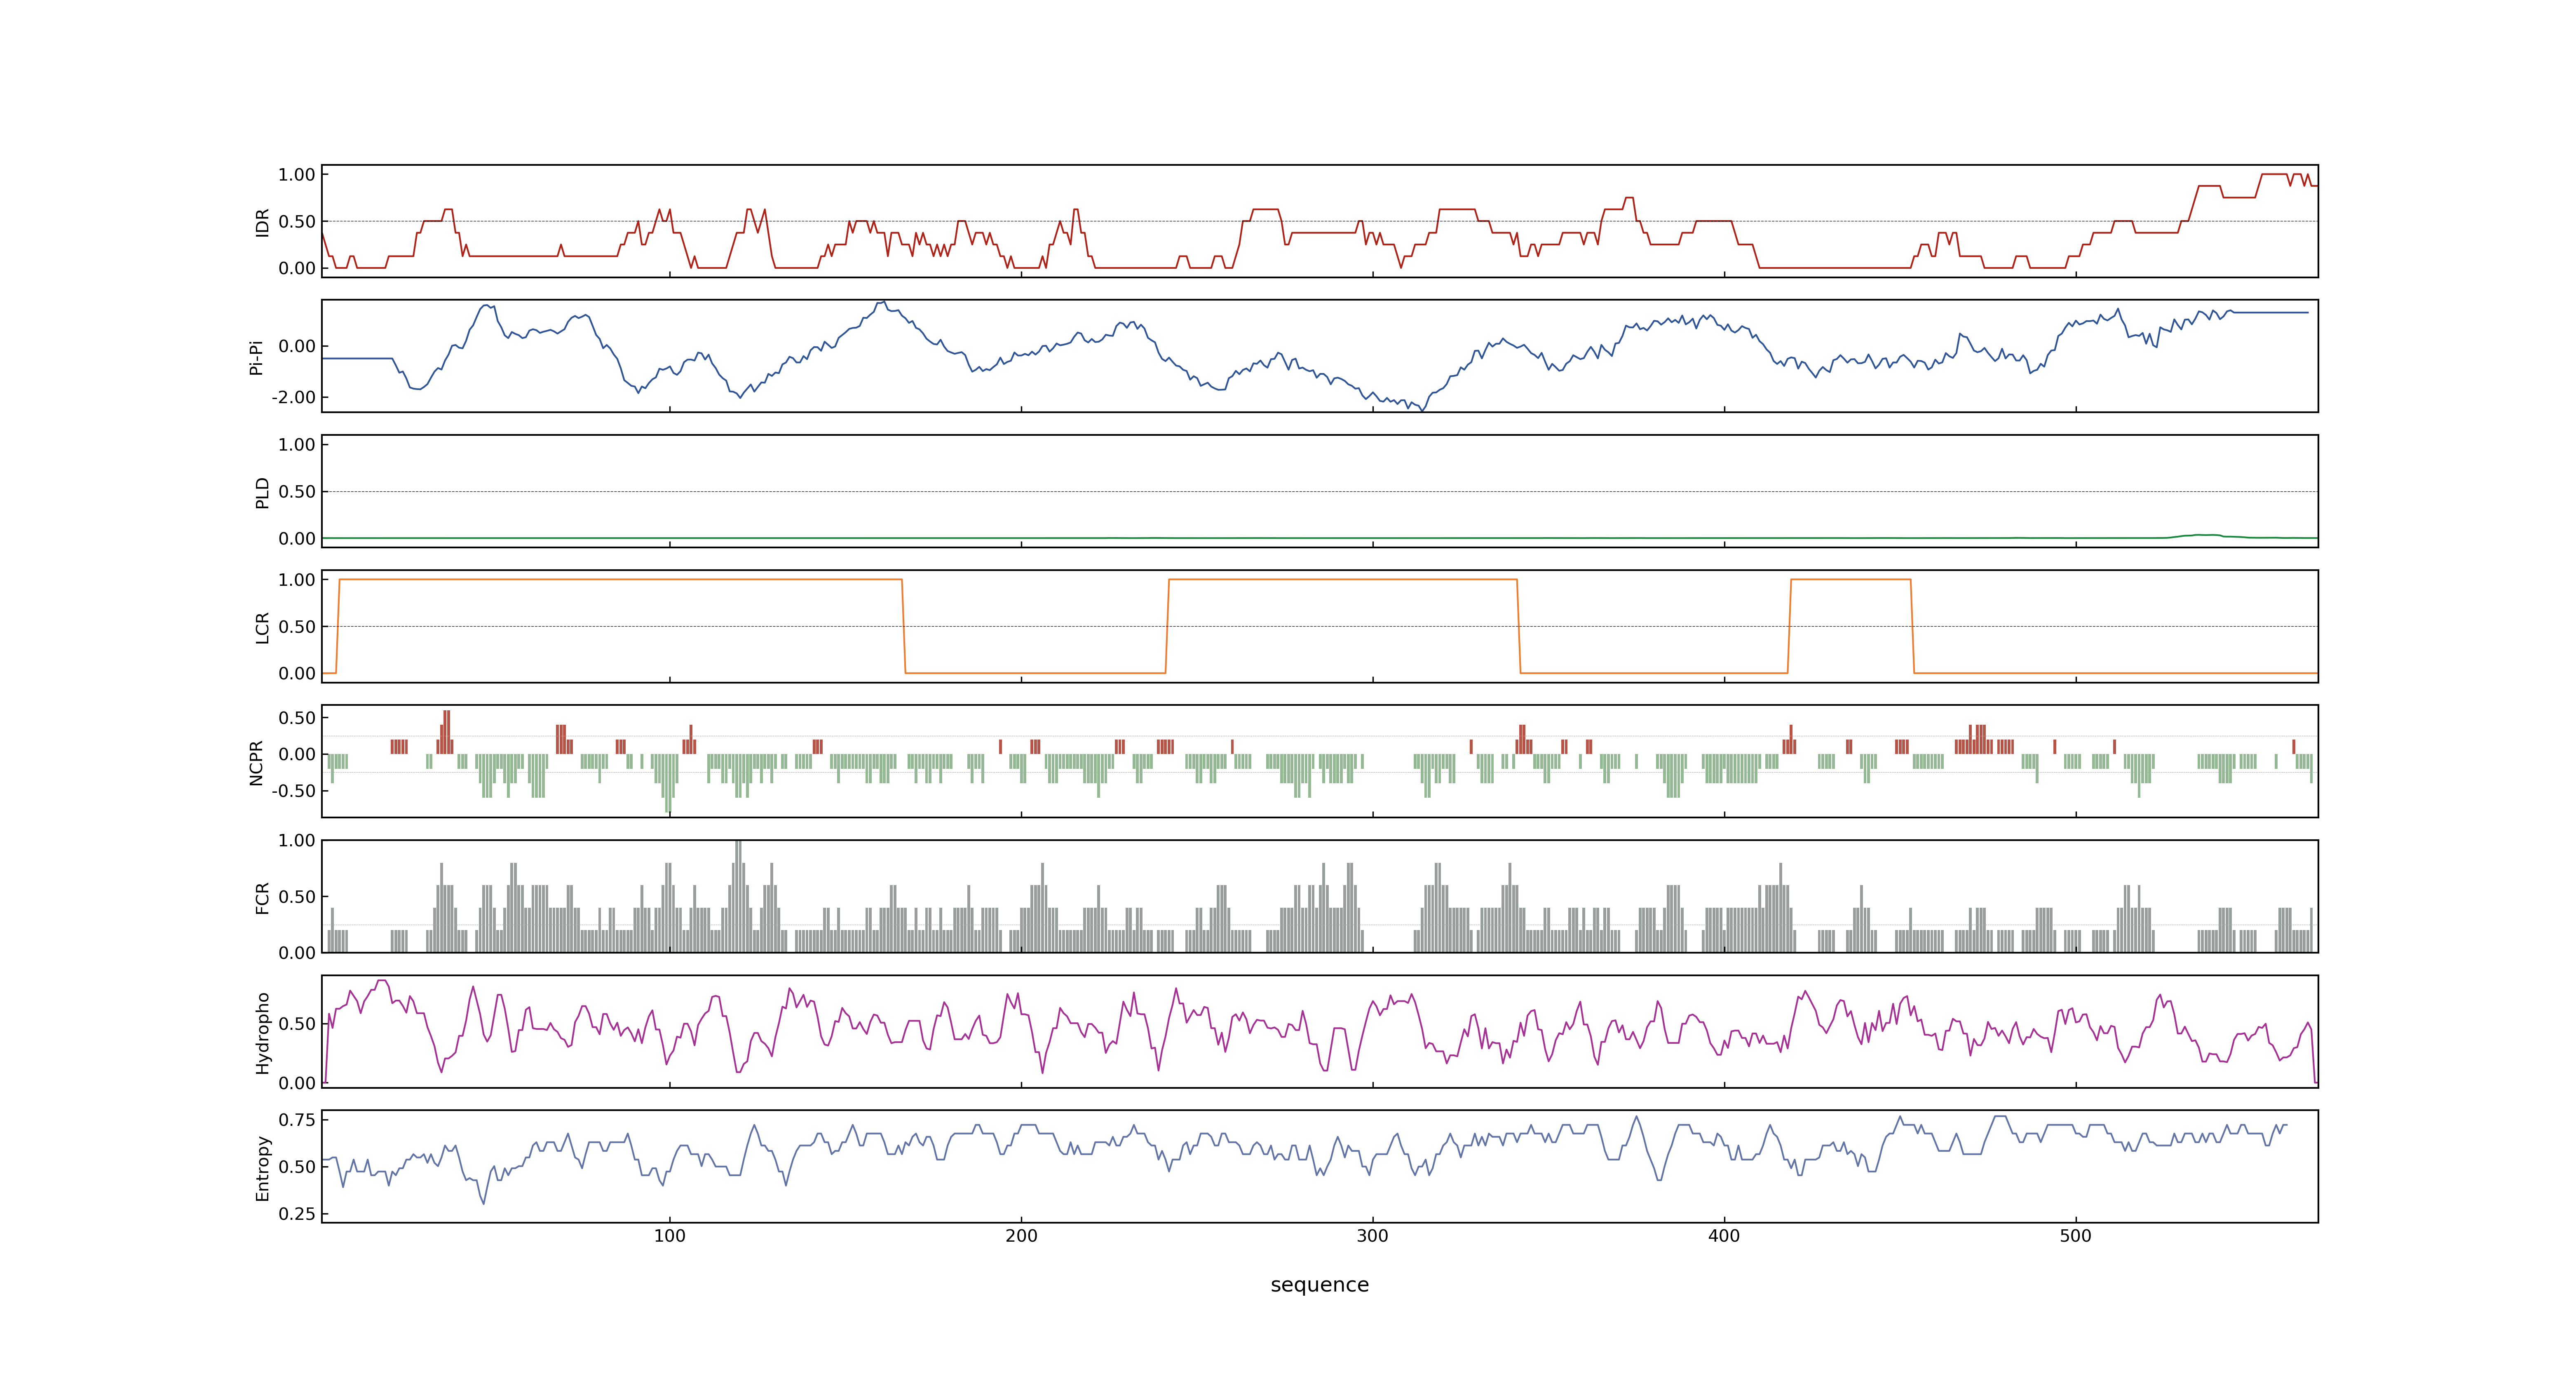Click the 1.00 tick of the PLD panel

(x=297, y=445)
